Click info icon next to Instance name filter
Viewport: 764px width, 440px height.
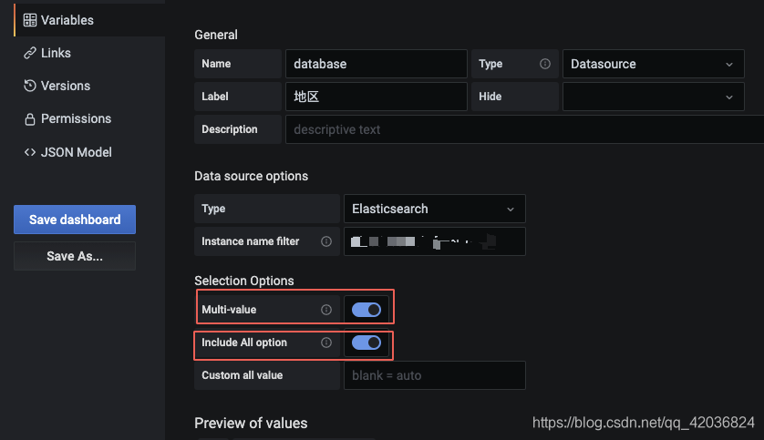coord(326,241)
